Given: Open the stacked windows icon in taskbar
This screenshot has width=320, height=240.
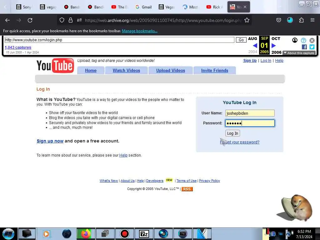Looking at the screenshot, I should pos(105,234).
